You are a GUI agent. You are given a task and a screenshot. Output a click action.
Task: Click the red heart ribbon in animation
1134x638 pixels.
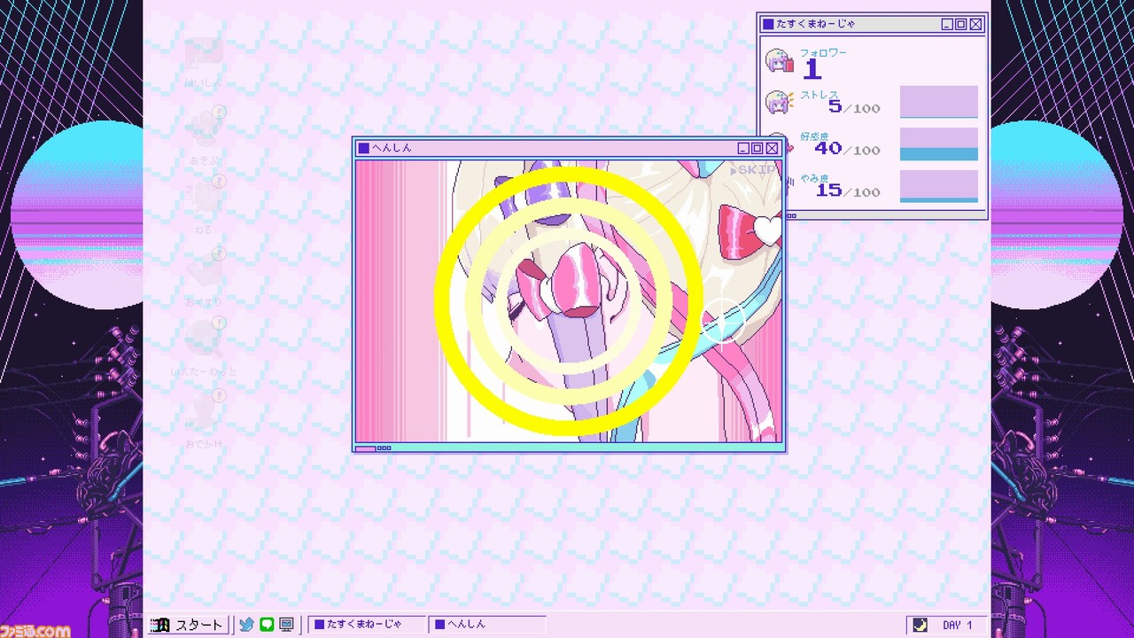(750, 230)
